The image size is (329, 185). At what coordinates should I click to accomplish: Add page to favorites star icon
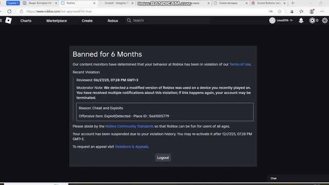tap(280, 11)
